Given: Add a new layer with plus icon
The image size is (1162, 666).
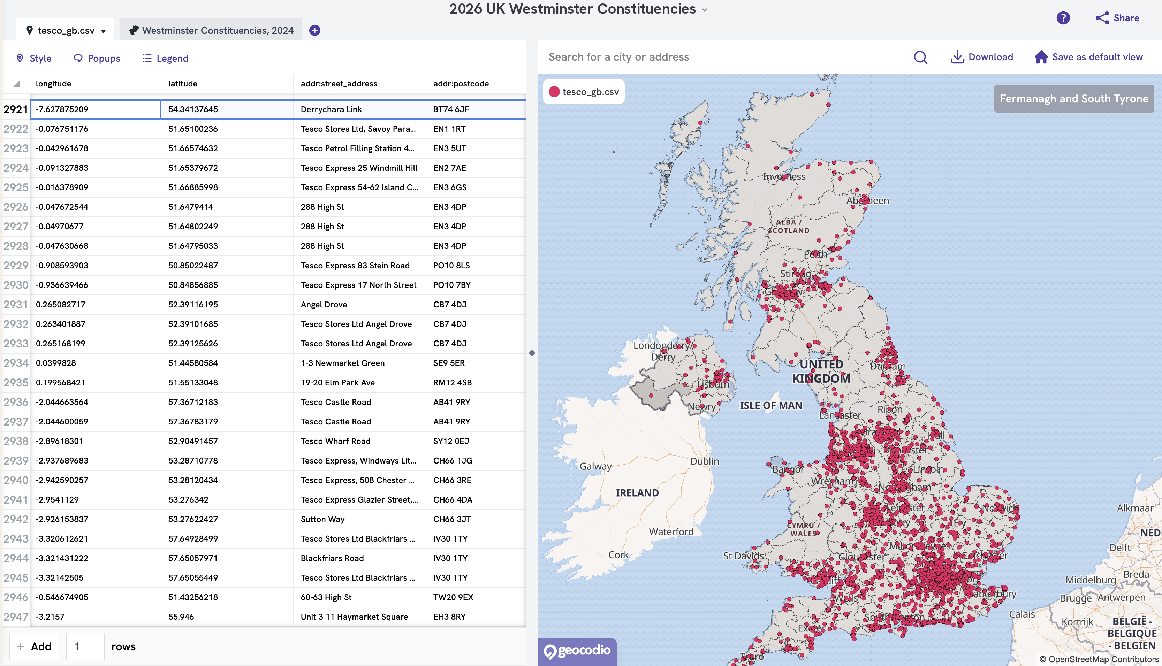Looking at the screenshot, I should click(x=315, y=30).
